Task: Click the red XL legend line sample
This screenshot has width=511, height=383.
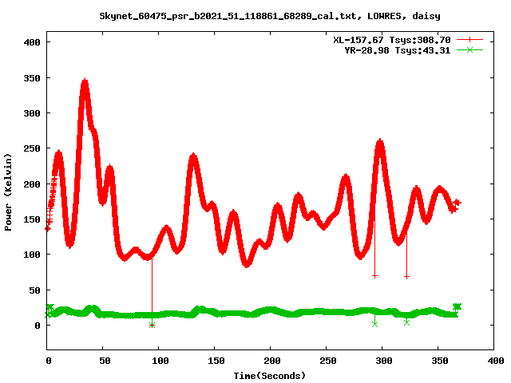Action: (469, 40)
